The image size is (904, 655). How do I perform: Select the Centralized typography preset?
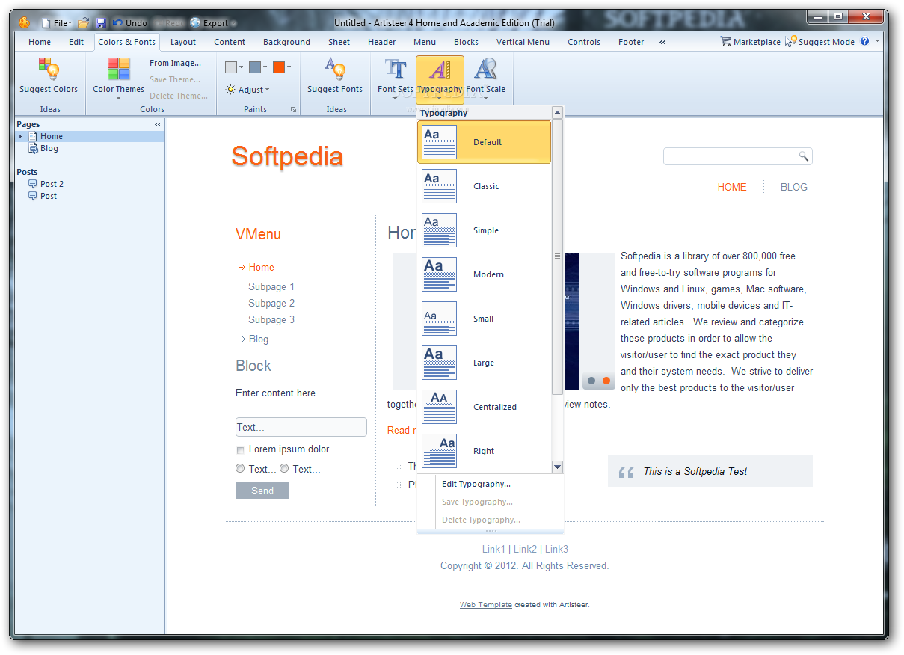(485, 407)
